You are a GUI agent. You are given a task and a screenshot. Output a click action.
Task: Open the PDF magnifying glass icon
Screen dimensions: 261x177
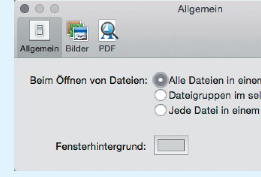(x=108, y=30)
